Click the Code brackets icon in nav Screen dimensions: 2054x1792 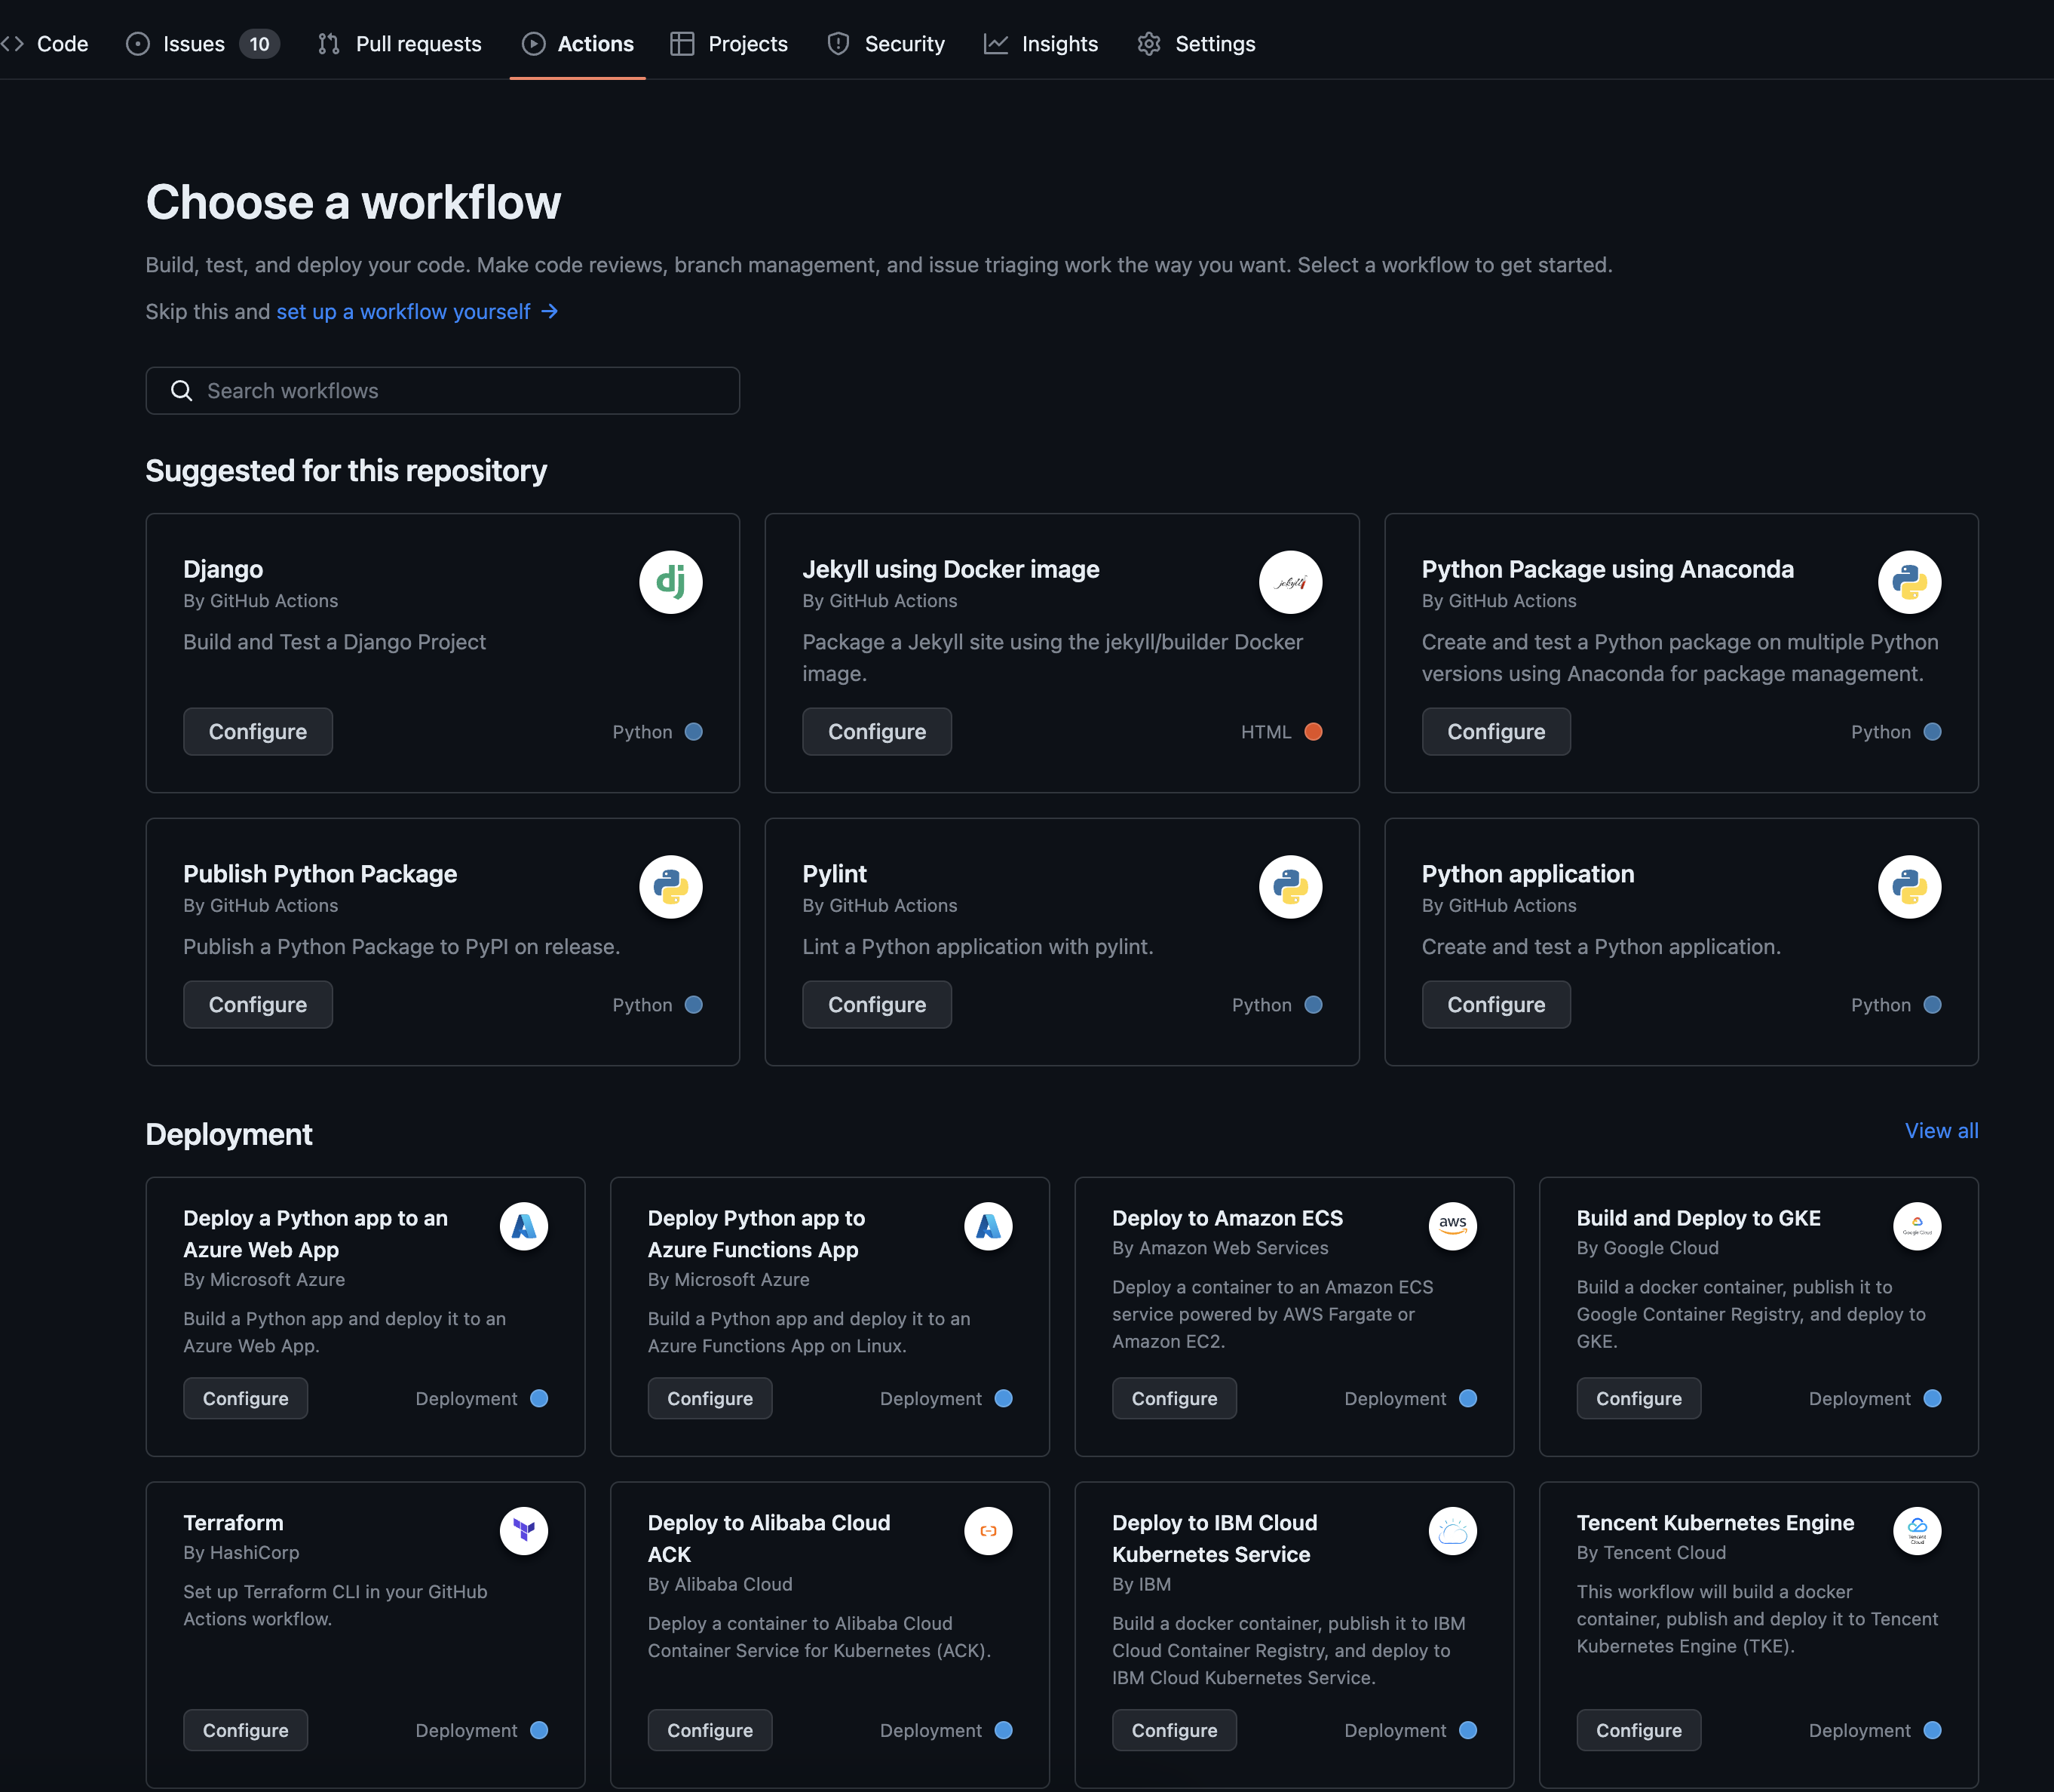click(x=12, y=44)
